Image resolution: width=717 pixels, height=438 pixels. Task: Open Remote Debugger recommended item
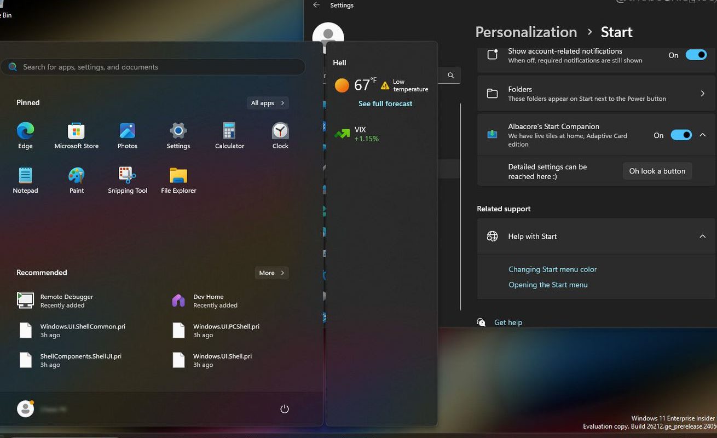[55, 301]
